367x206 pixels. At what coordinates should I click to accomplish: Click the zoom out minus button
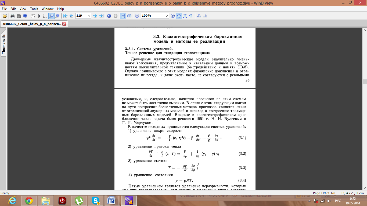point(137,16)
